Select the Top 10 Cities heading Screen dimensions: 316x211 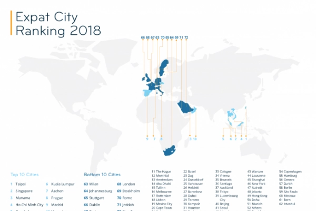[24, 175]
